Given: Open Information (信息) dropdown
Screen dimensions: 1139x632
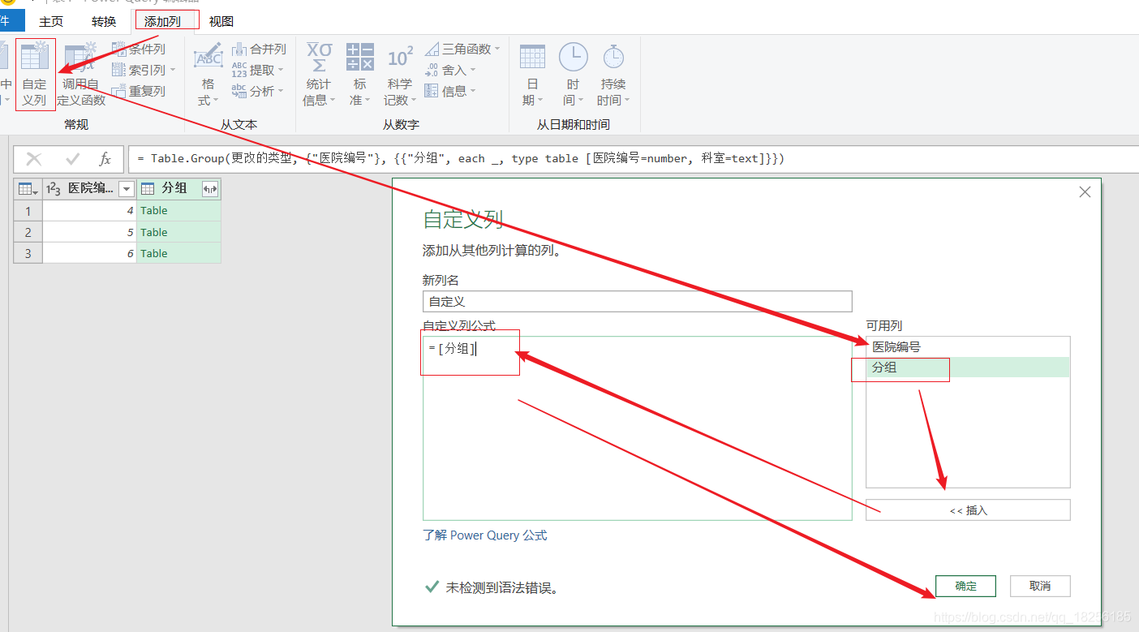Looking at the screenshot, I should click(450, 92).
